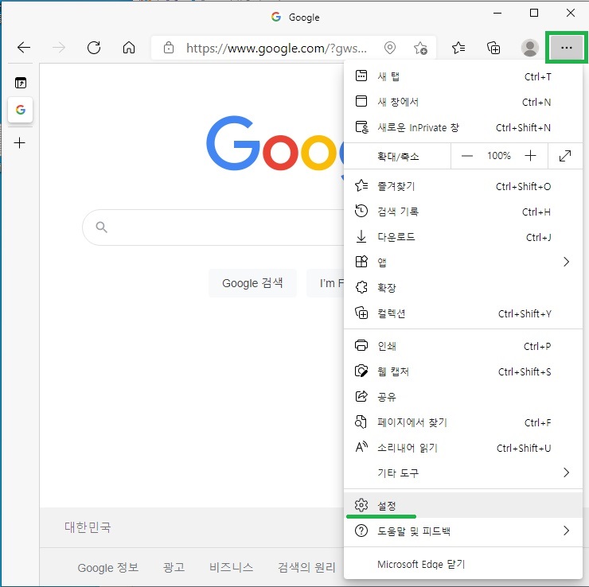Viewport: 589px width, 587px height.
Task: Open 페이지에서 찾기 menu item
Action: point(462,422)
